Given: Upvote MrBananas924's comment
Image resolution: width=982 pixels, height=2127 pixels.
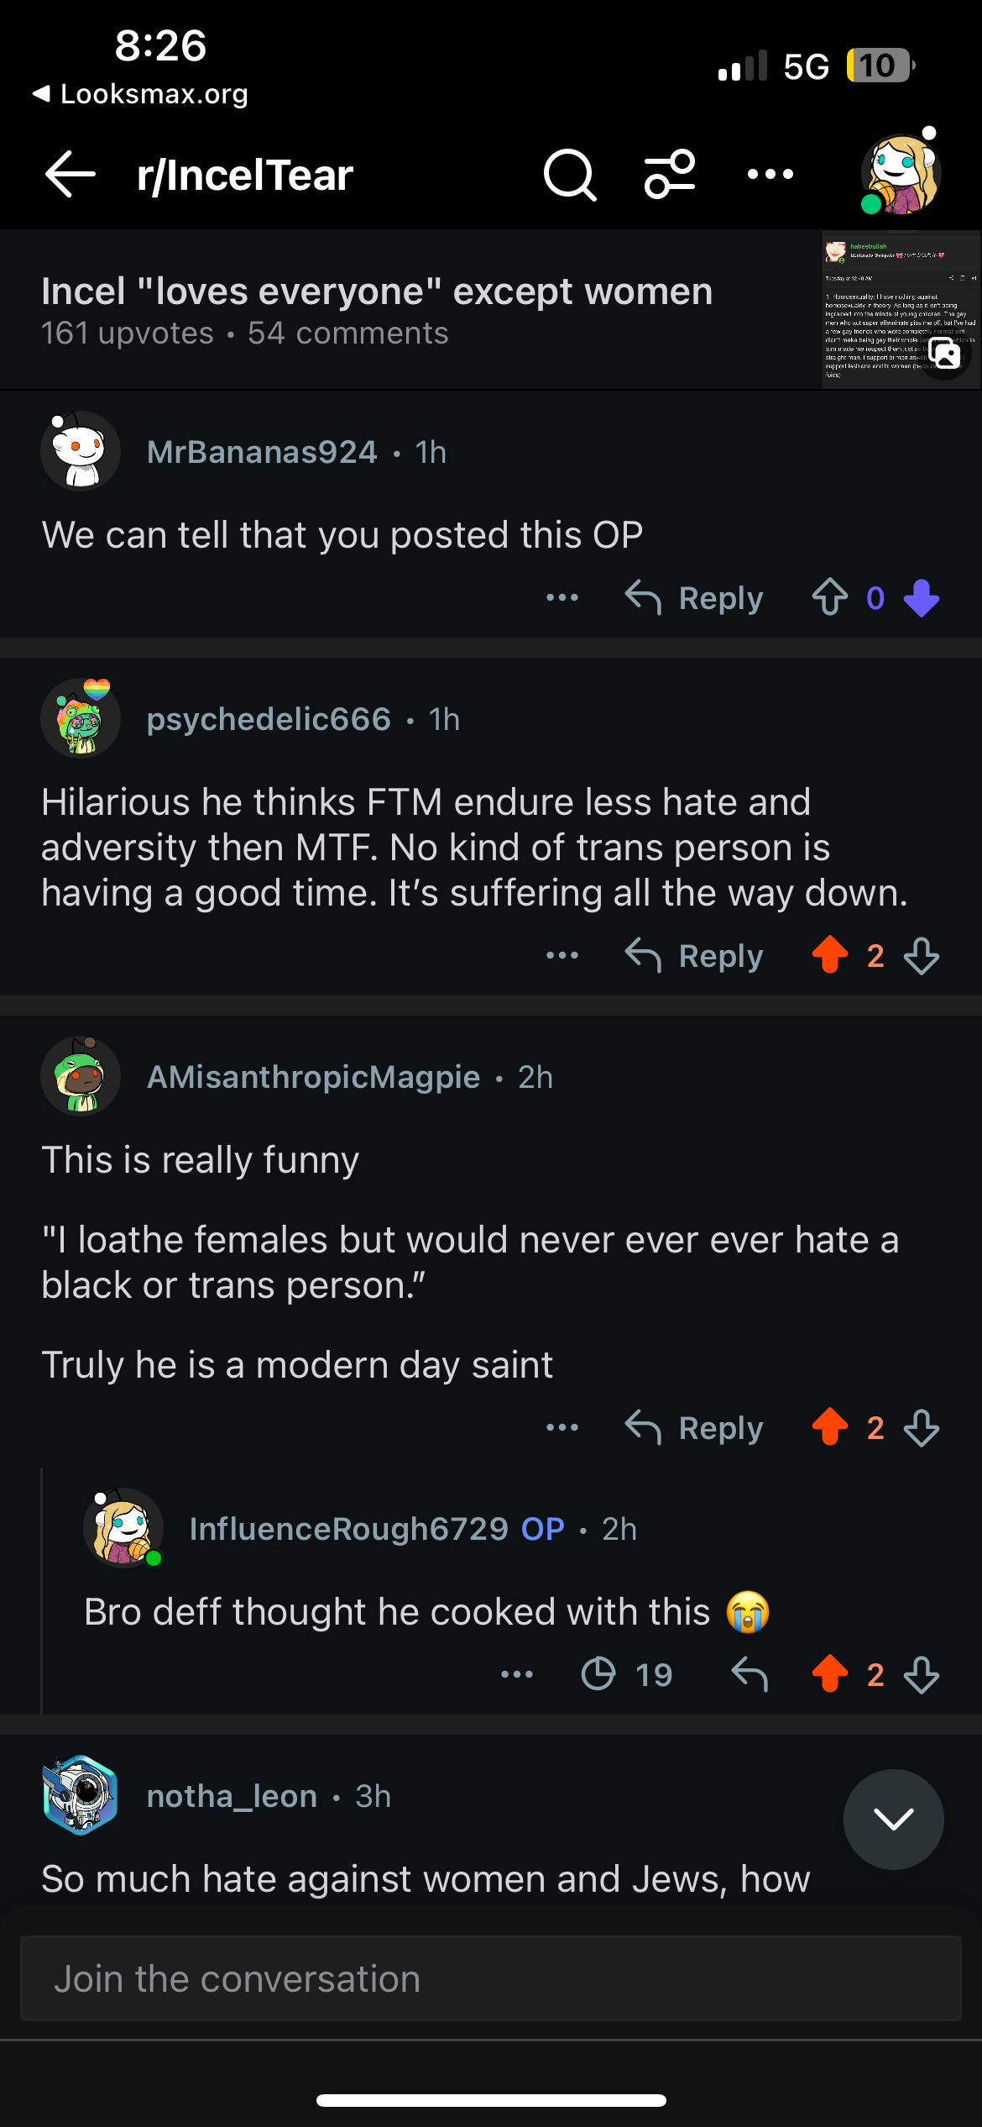Looking at the screenshot, I should tap(829, 598).
